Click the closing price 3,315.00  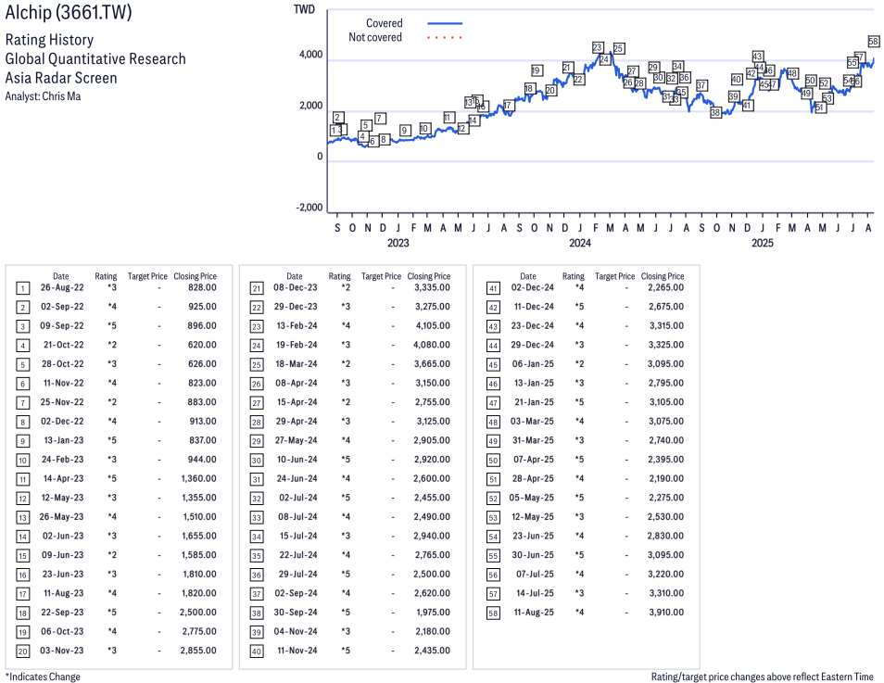point(666,326)
